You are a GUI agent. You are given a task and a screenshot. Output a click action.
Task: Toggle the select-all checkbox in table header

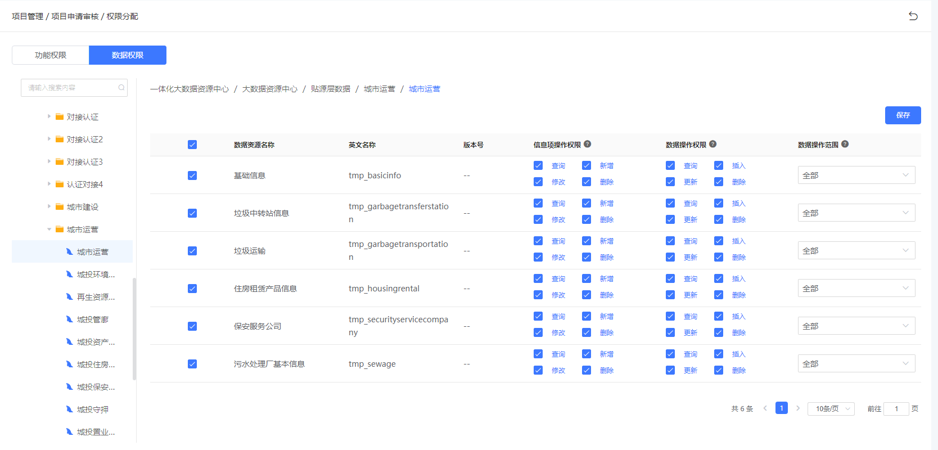[x=192, y=145]
